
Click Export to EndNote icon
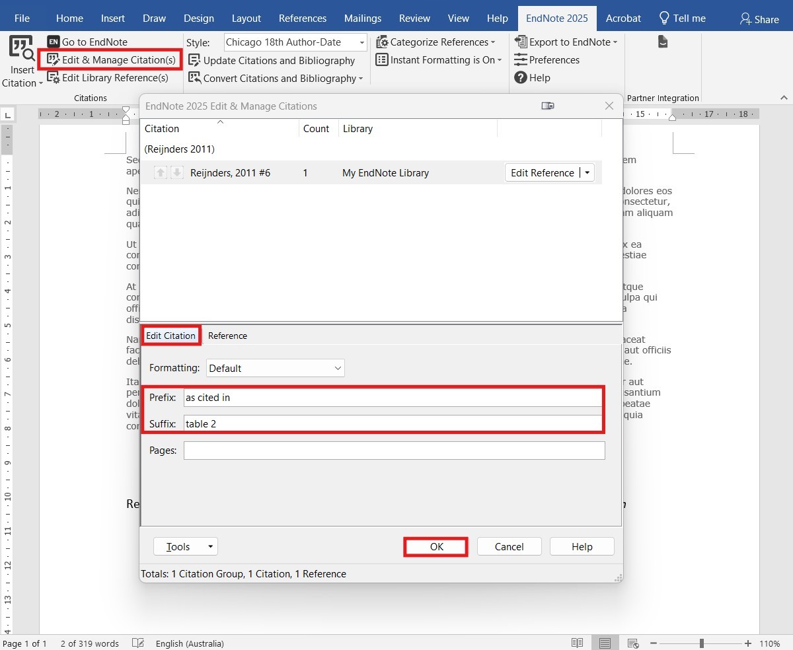521,42
